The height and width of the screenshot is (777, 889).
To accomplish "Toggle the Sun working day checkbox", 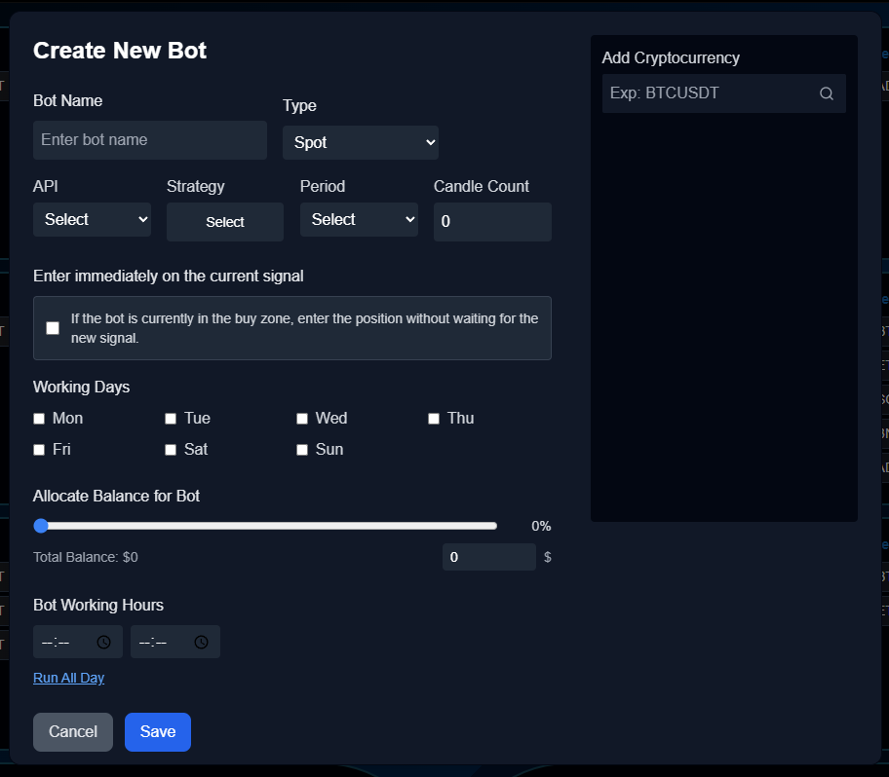I will 302,450.
